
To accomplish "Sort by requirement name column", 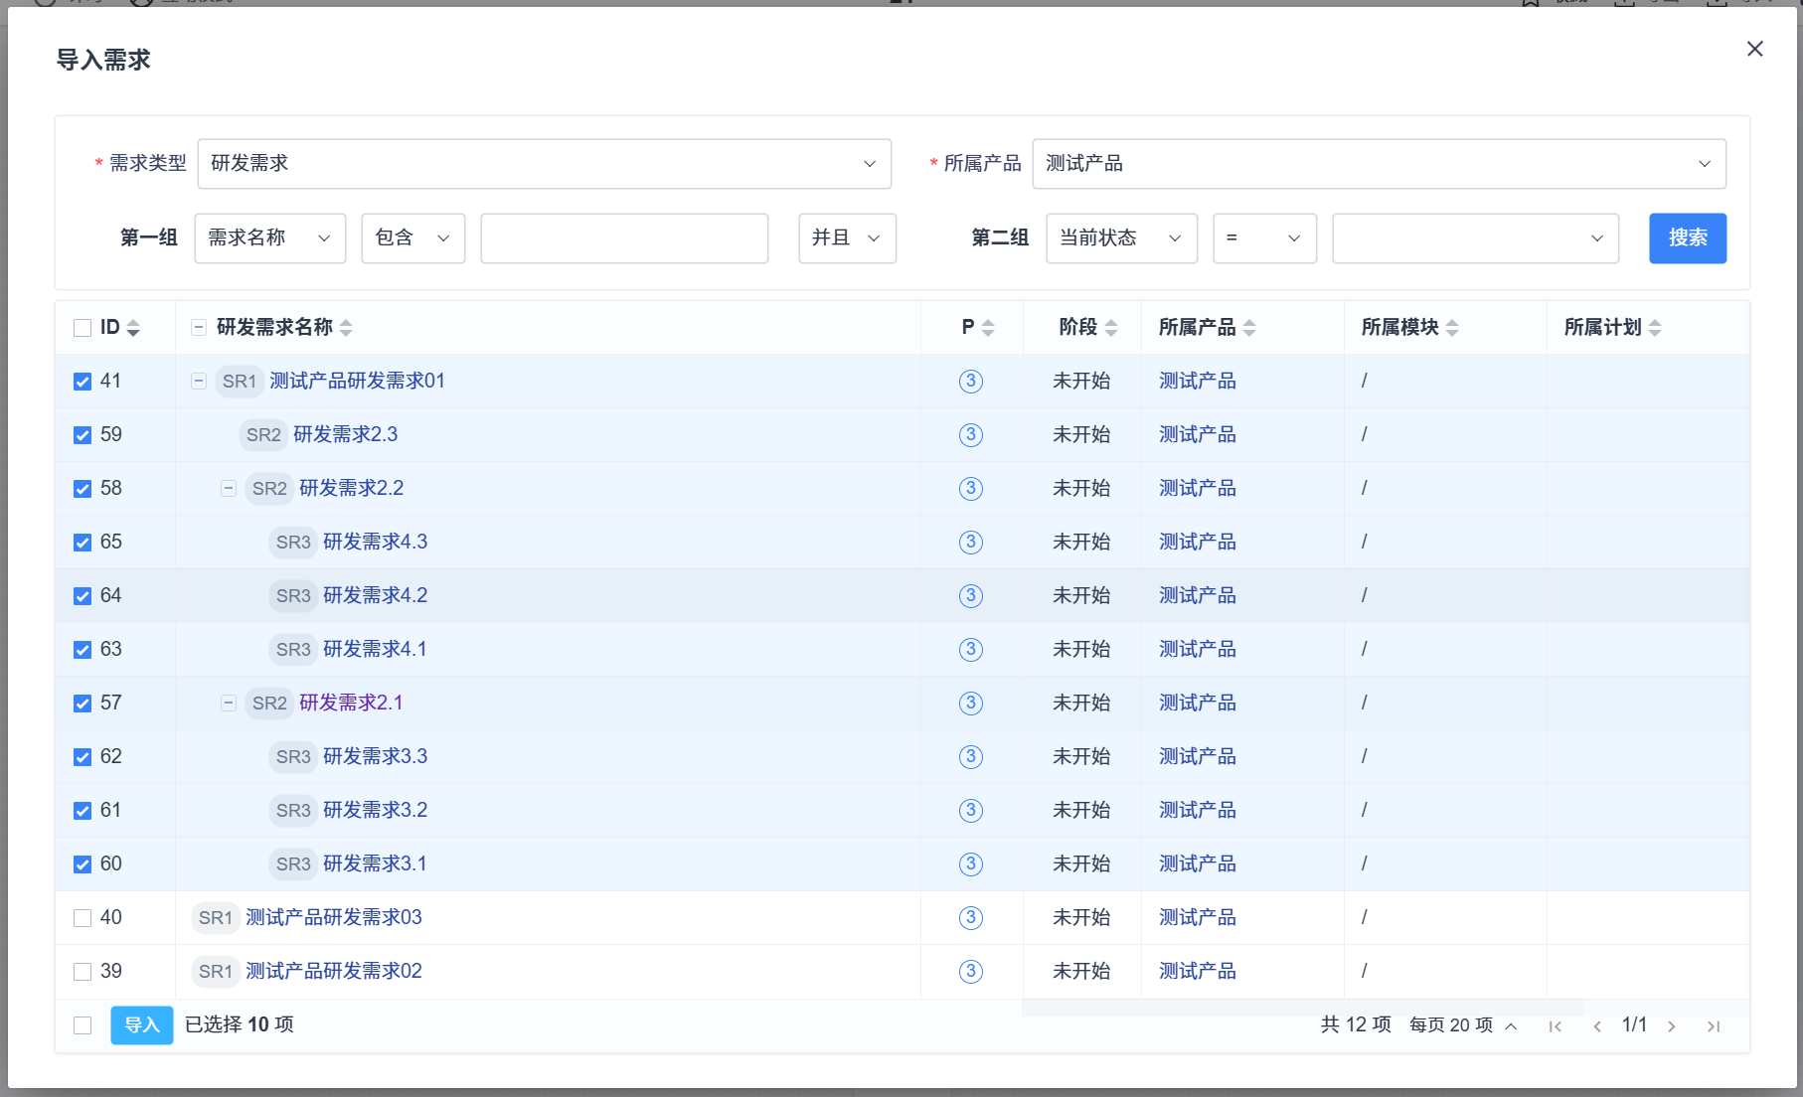I will (346, 328).
